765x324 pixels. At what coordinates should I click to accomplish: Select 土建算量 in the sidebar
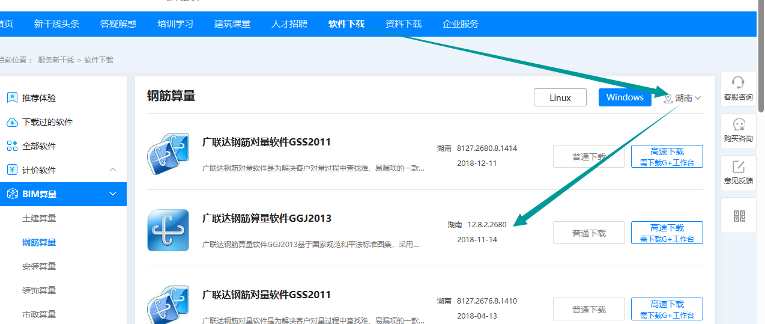39,218
